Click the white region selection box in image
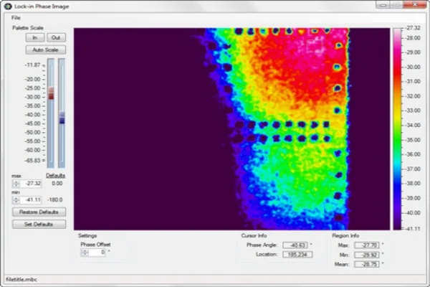 [315, 46]
